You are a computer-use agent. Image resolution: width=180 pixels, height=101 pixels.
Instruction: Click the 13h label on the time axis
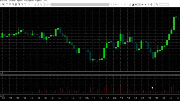[32, 98]
